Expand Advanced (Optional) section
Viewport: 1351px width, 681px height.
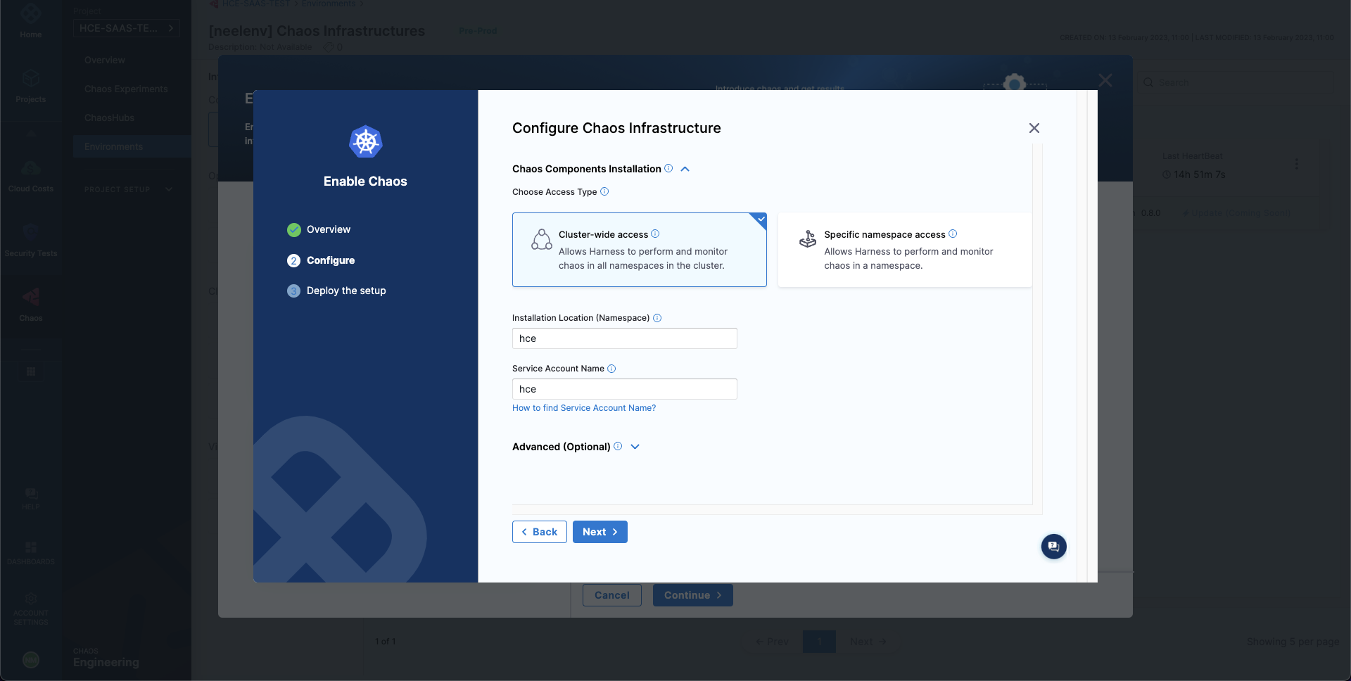point(635,447)
